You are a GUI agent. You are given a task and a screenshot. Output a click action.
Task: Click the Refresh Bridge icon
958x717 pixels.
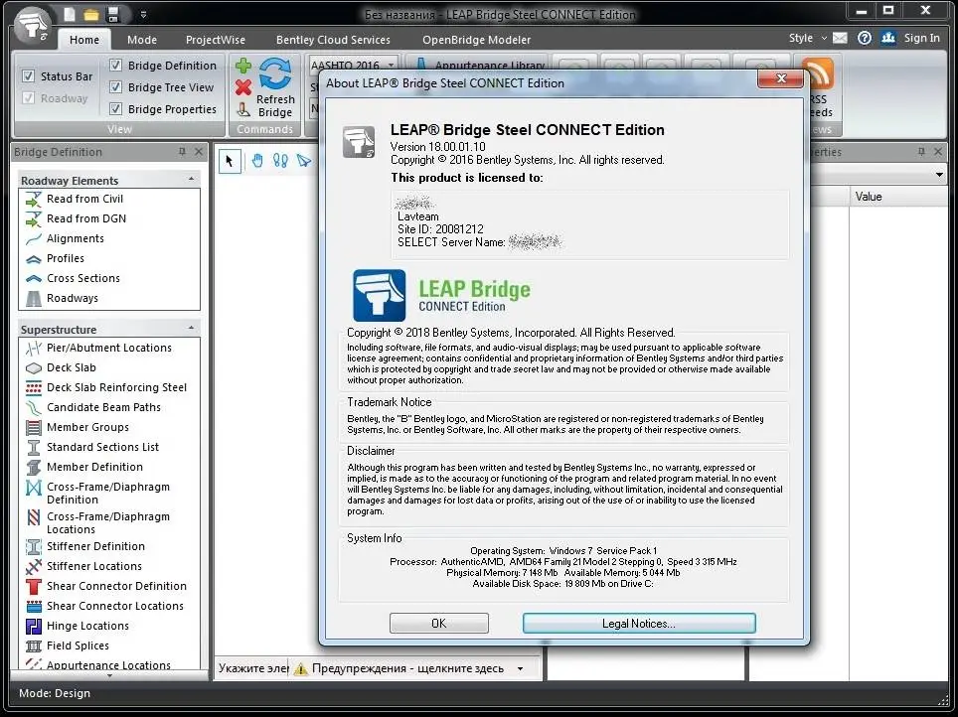point(275,73)
